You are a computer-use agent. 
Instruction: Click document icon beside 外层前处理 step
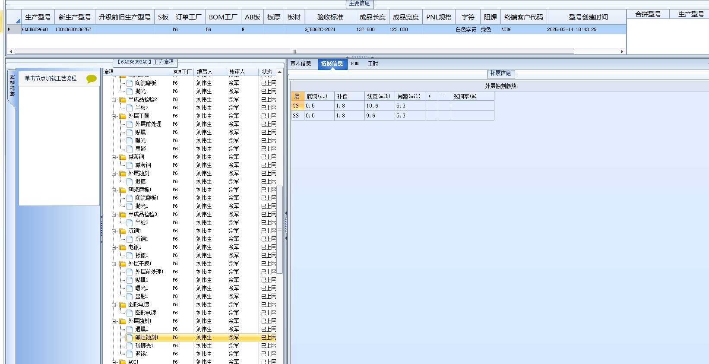pyautogui.click(x=130, y=124)
